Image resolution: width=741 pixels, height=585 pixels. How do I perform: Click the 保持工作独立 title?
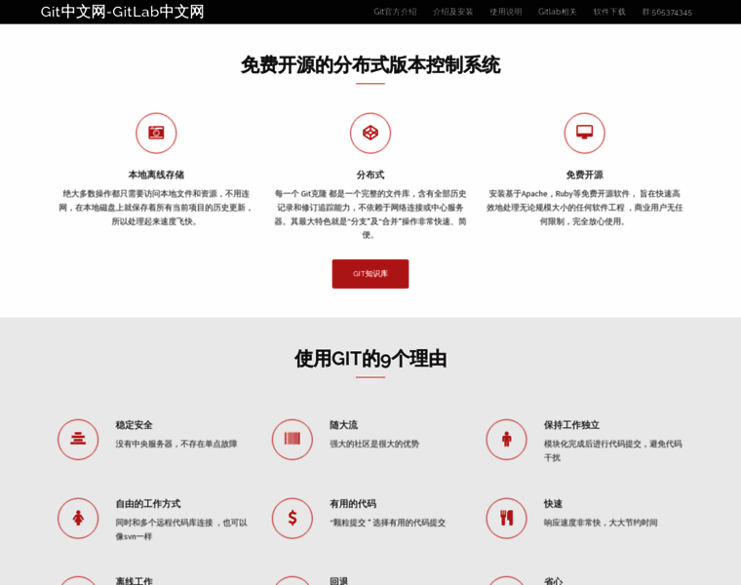point(571,425)
